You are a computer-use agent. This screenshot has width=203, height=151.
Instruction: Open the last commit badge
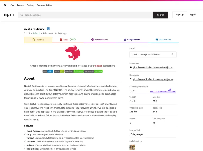[93, 71]
